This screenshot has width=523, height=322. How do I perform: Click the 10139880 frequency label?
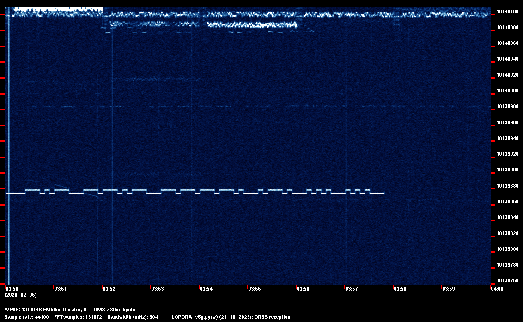pyautogui.click(x=506, y=186)
